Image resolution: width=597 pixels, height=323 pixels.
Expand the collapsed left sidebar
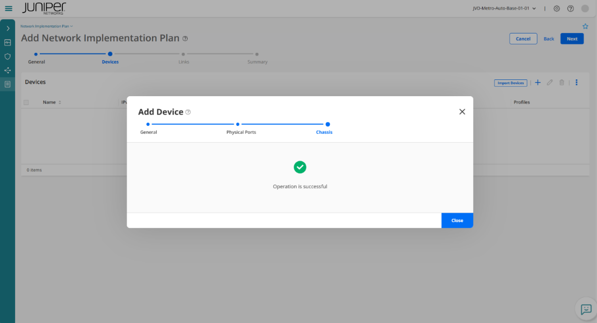pyautogui.click(x=7, y=28)
